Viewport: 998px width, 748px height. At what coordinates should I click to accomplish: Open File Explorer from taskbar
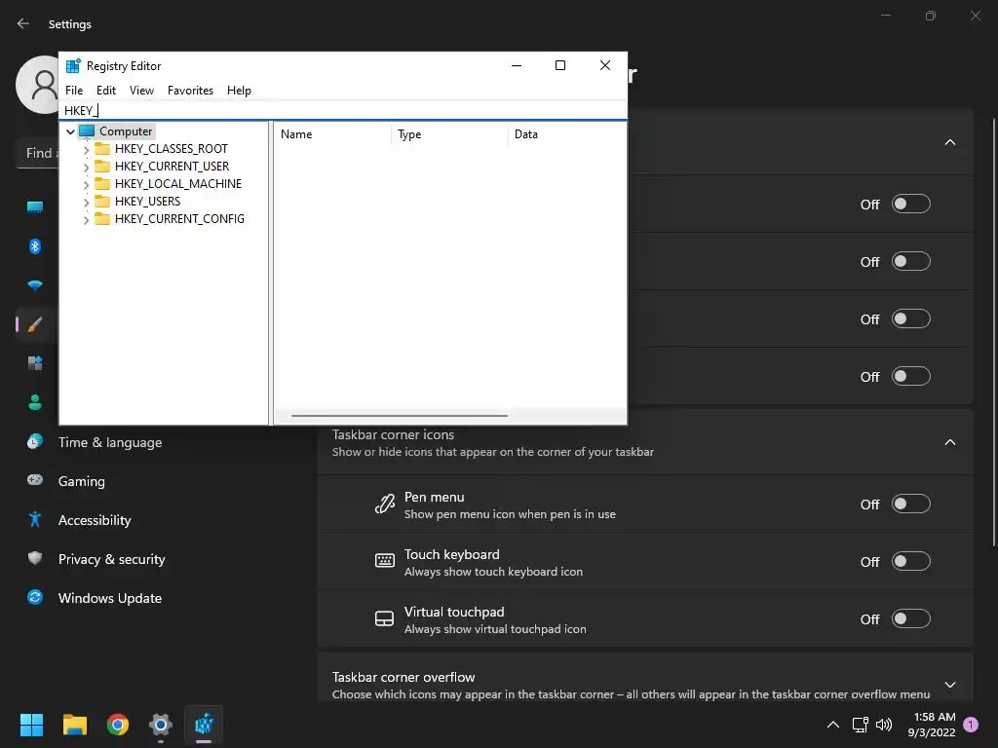click(x=74, y=725)
